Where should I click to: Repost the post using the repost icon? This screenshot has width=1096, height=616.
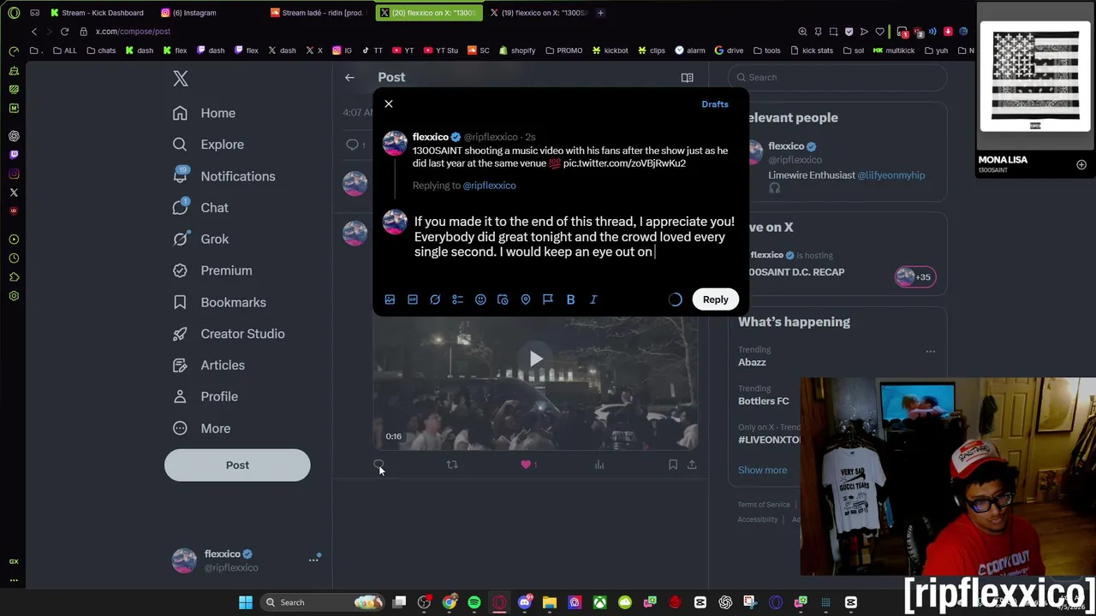tap(452, 465)
